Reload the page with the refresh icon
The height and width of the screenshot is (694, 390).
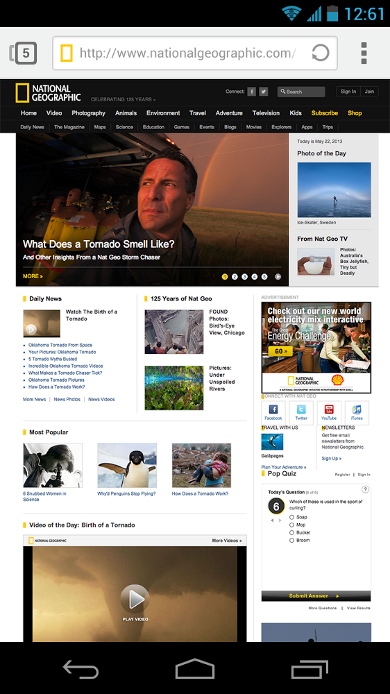point(320,53)
